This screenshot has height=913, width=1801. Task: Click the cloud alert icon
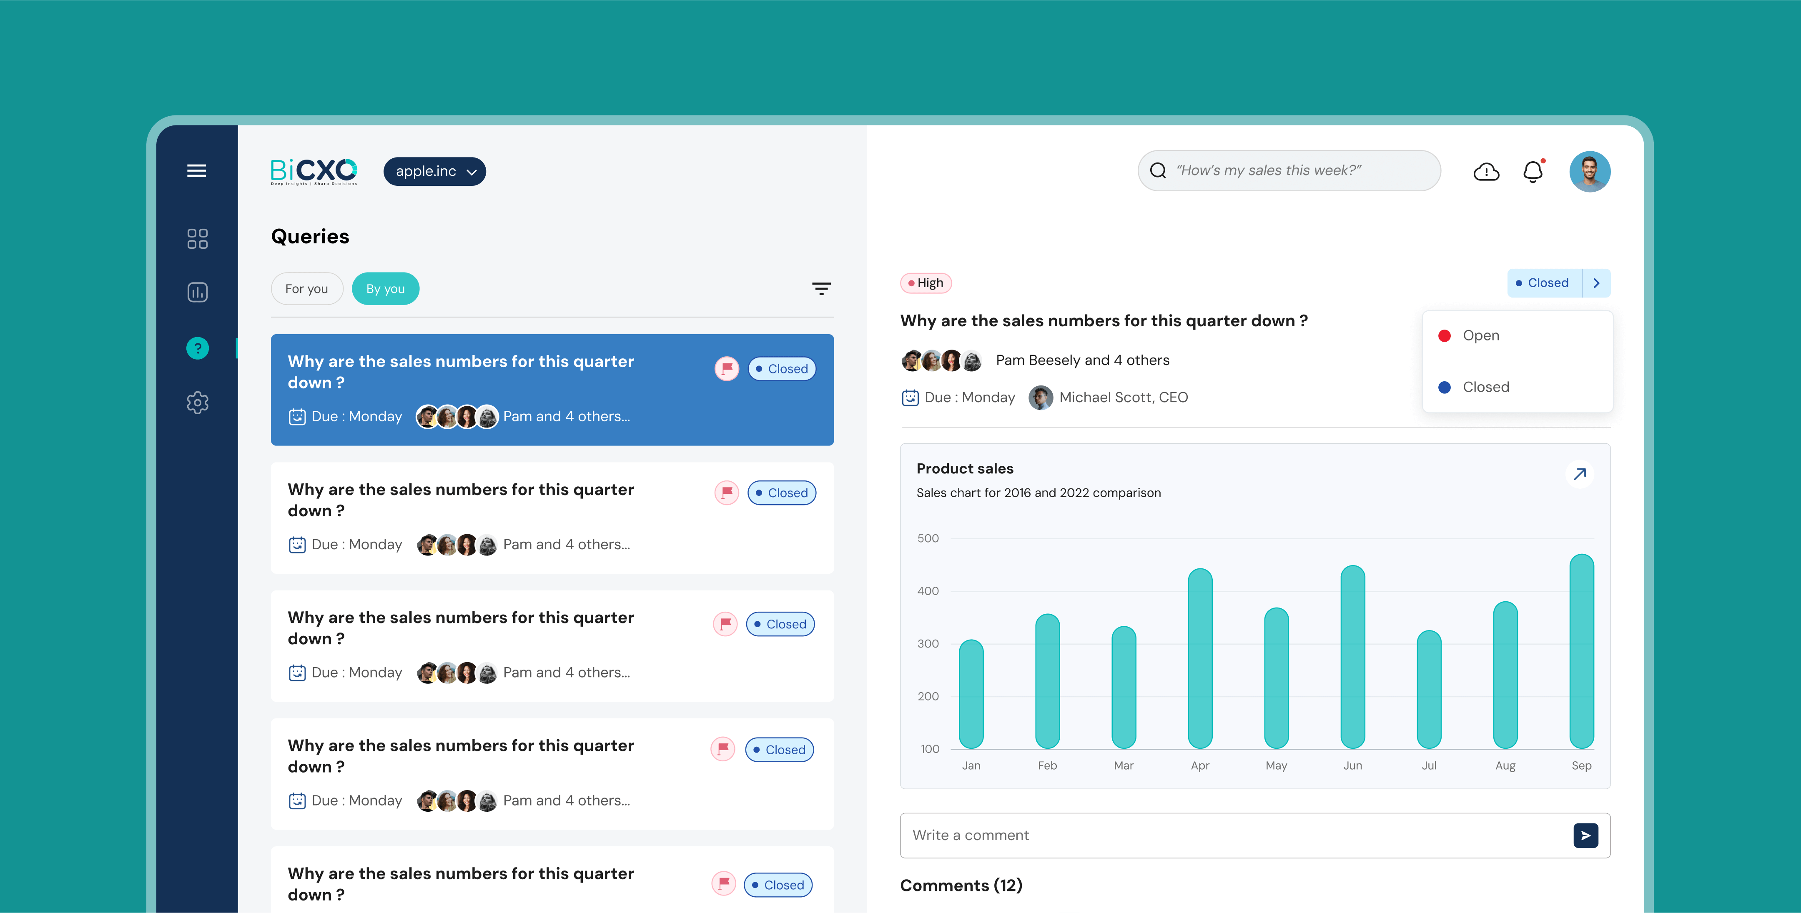pos(1486,171)
